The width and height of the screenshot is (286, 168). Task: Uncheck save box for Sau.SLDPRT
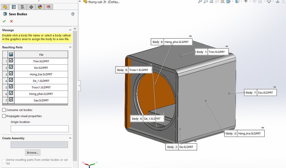(11, 100)
